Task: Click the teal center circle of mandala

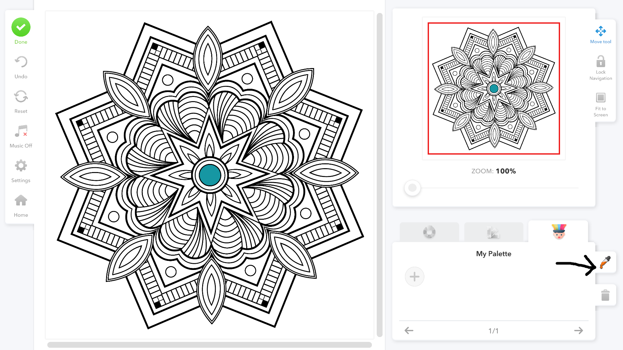Action: 210,175
